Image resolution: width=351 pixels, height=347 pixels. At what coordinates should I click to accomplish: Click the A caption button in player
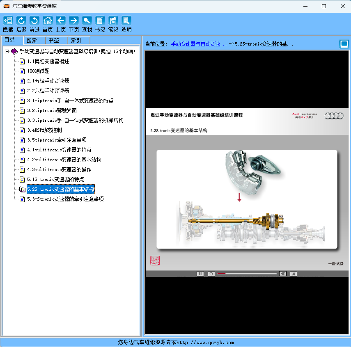pos(294,274)
